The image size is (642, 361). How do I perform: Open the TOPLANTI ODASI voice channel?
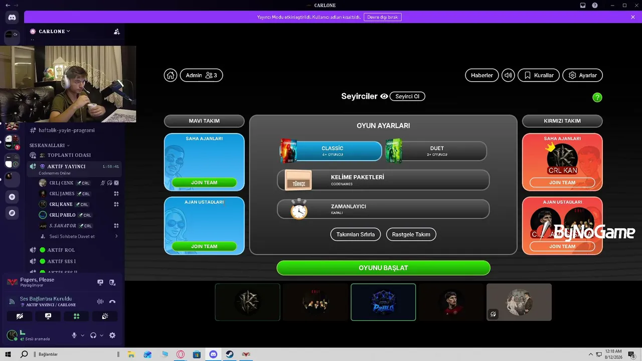[x=74, y=155]
